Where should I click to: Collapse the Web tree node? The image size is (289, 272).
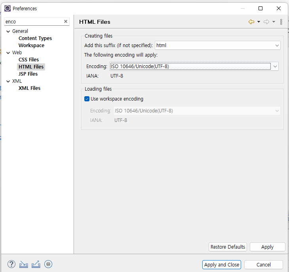8,53
